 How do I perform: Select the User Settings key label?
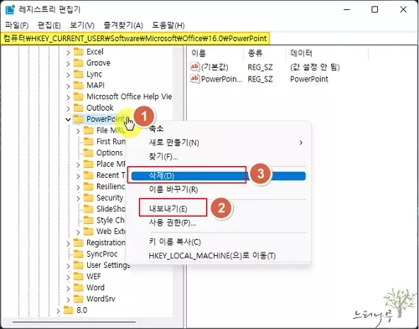(108, 265)
